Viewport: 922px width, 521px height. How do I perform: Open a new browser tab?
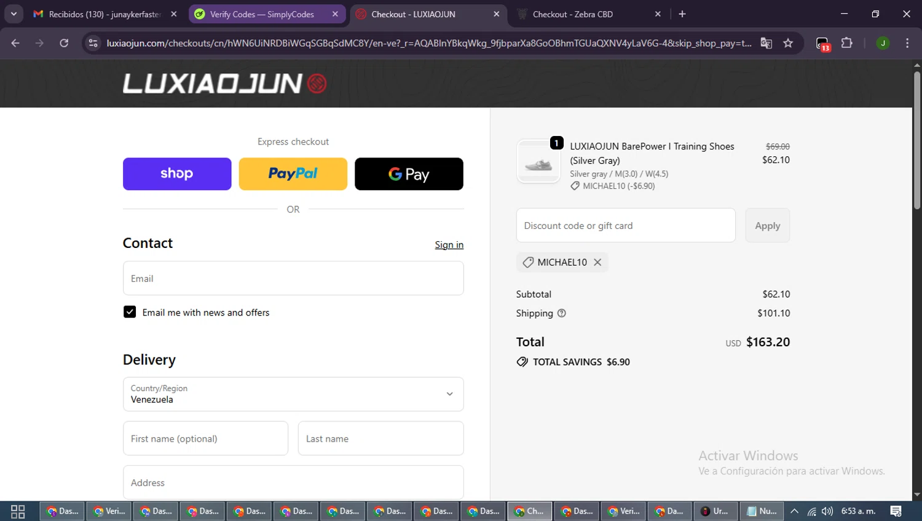682,14
